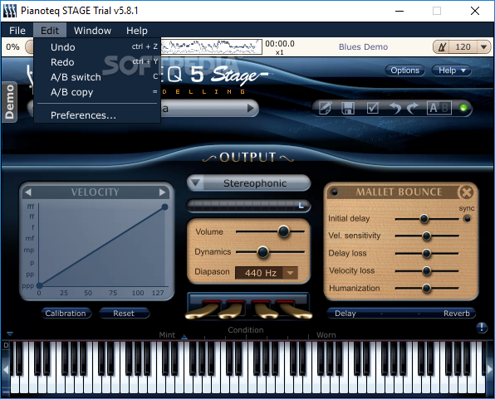The width and height of the screenshot is (495, 399).
Task: Click the output level meter bar
Action: [249, 206]
